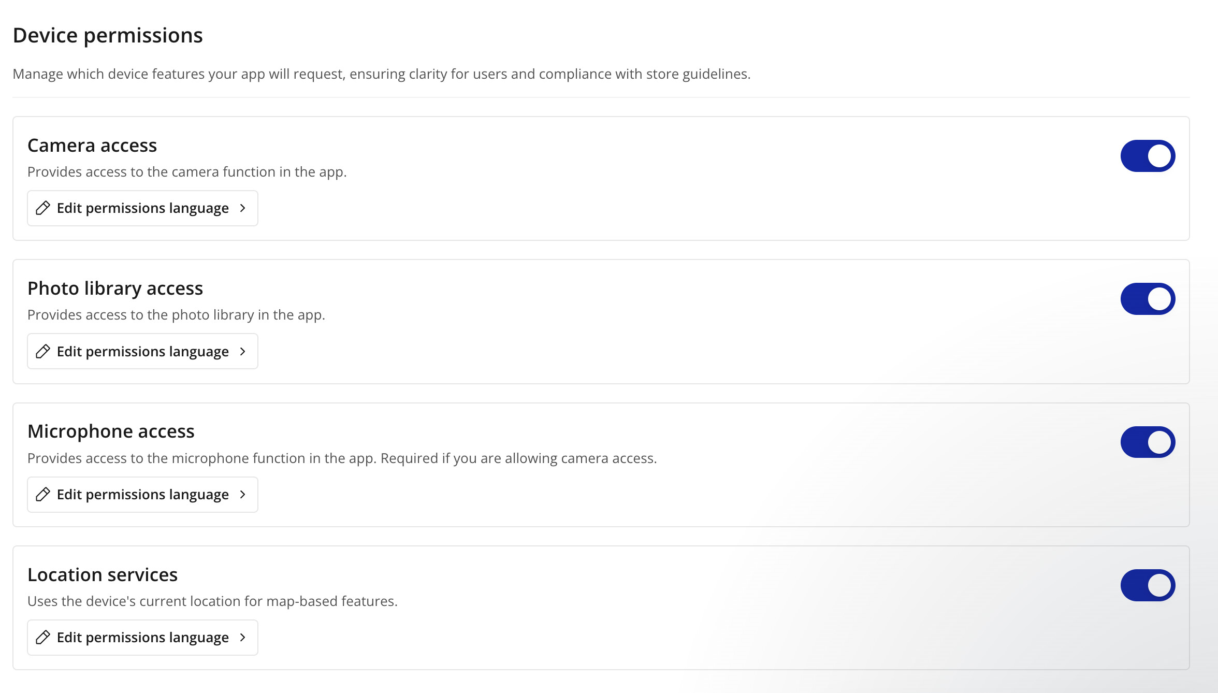The width and height of the screenshot is (1218, 693).
Task: Edit permissions language for Photo library access
Action: click(142, 352)
